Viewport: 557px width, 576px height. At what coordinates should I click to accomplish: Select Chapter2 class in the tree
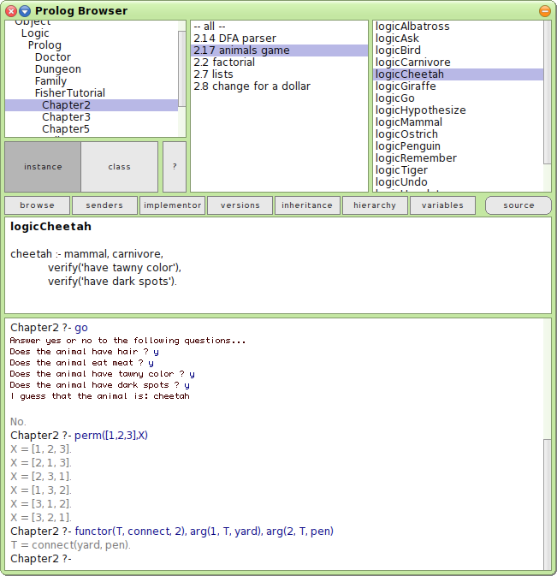pos(92,105)
